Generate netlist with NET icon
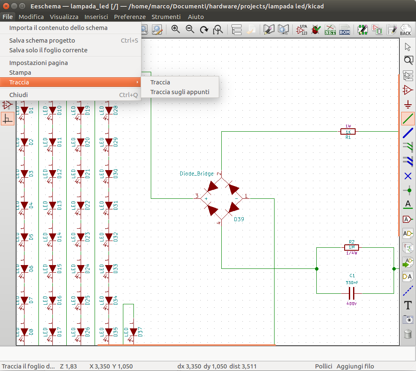The width and height of the screenshot is (416, 371). point(330,30)
